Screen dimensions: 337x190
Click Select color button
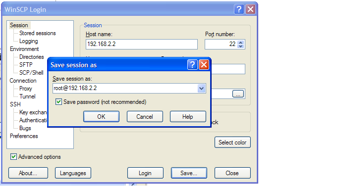(232, 142)
